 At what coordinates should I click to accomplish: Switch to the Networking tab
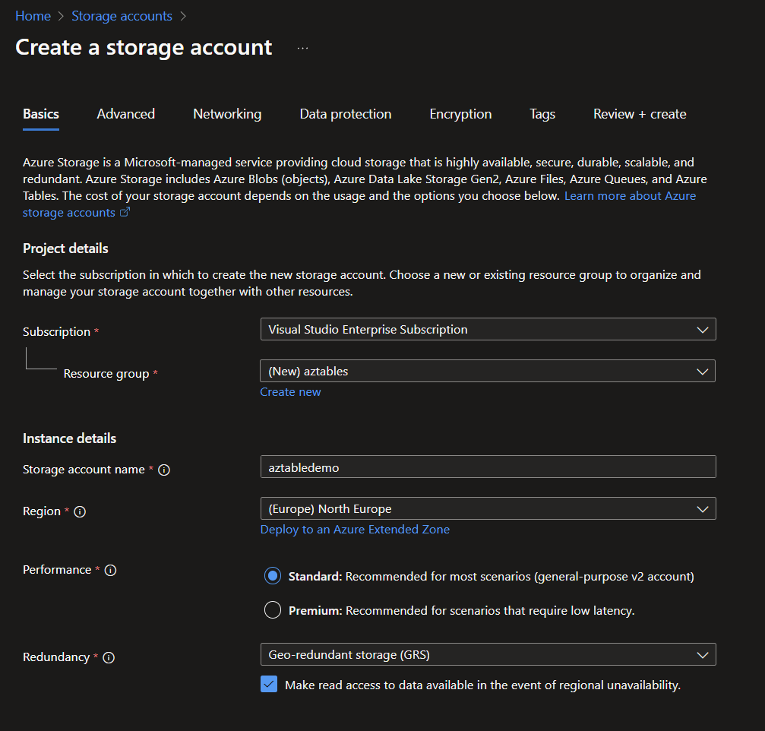227,114
